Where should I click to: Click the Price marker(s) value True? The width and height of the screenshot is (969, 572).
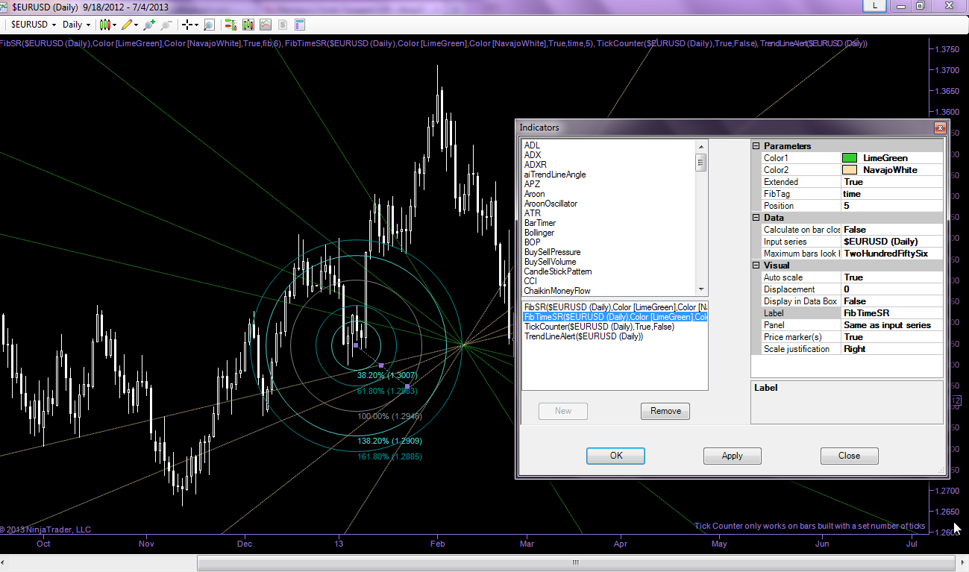[891, 337]
